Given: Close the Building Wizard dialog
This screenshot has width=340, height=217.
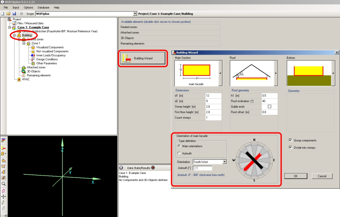Looking at the screenshot, I should [x=337, y=52].
